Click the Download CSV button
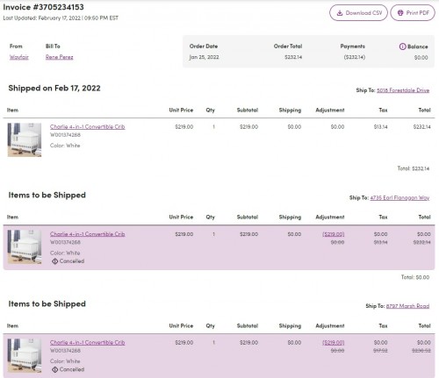The image size is (439, 378). pos(358,13)
